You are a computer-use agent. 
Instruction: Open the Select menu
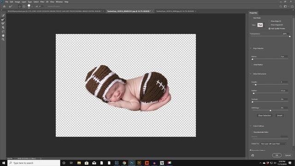(x=36, y=2)
